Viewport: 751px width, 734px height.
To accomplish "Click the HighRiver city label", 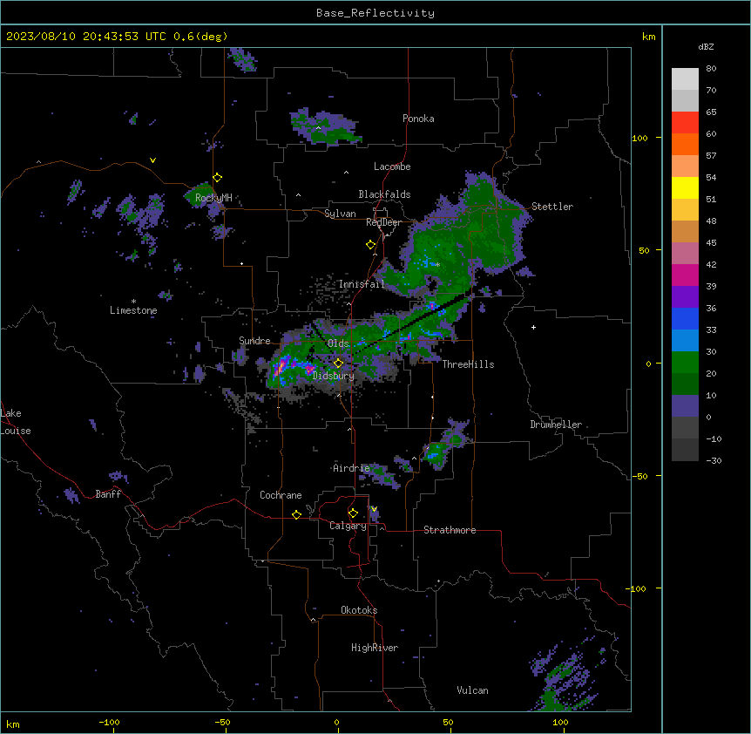I will (x=375, y=648).
